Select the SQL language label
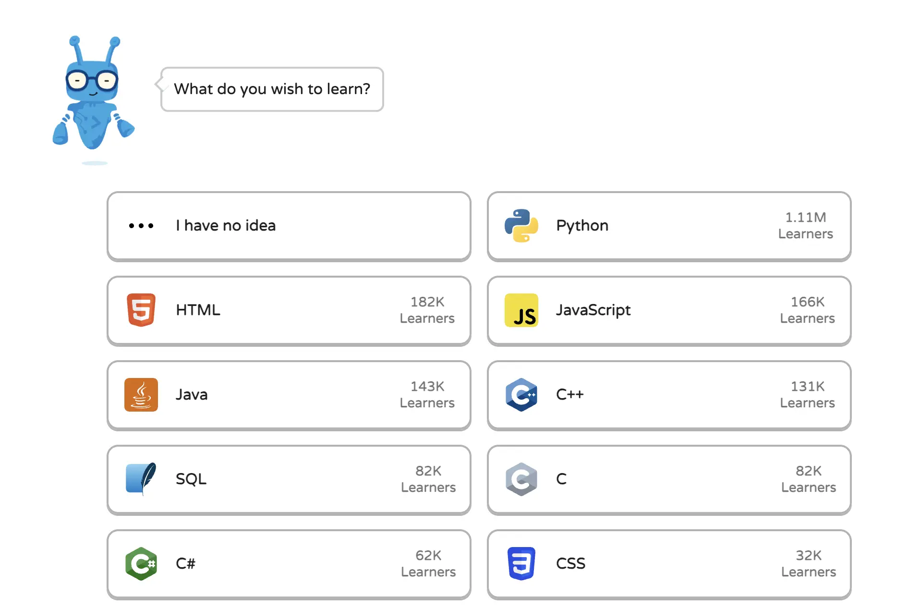920x609 pixels. (191, 479)
